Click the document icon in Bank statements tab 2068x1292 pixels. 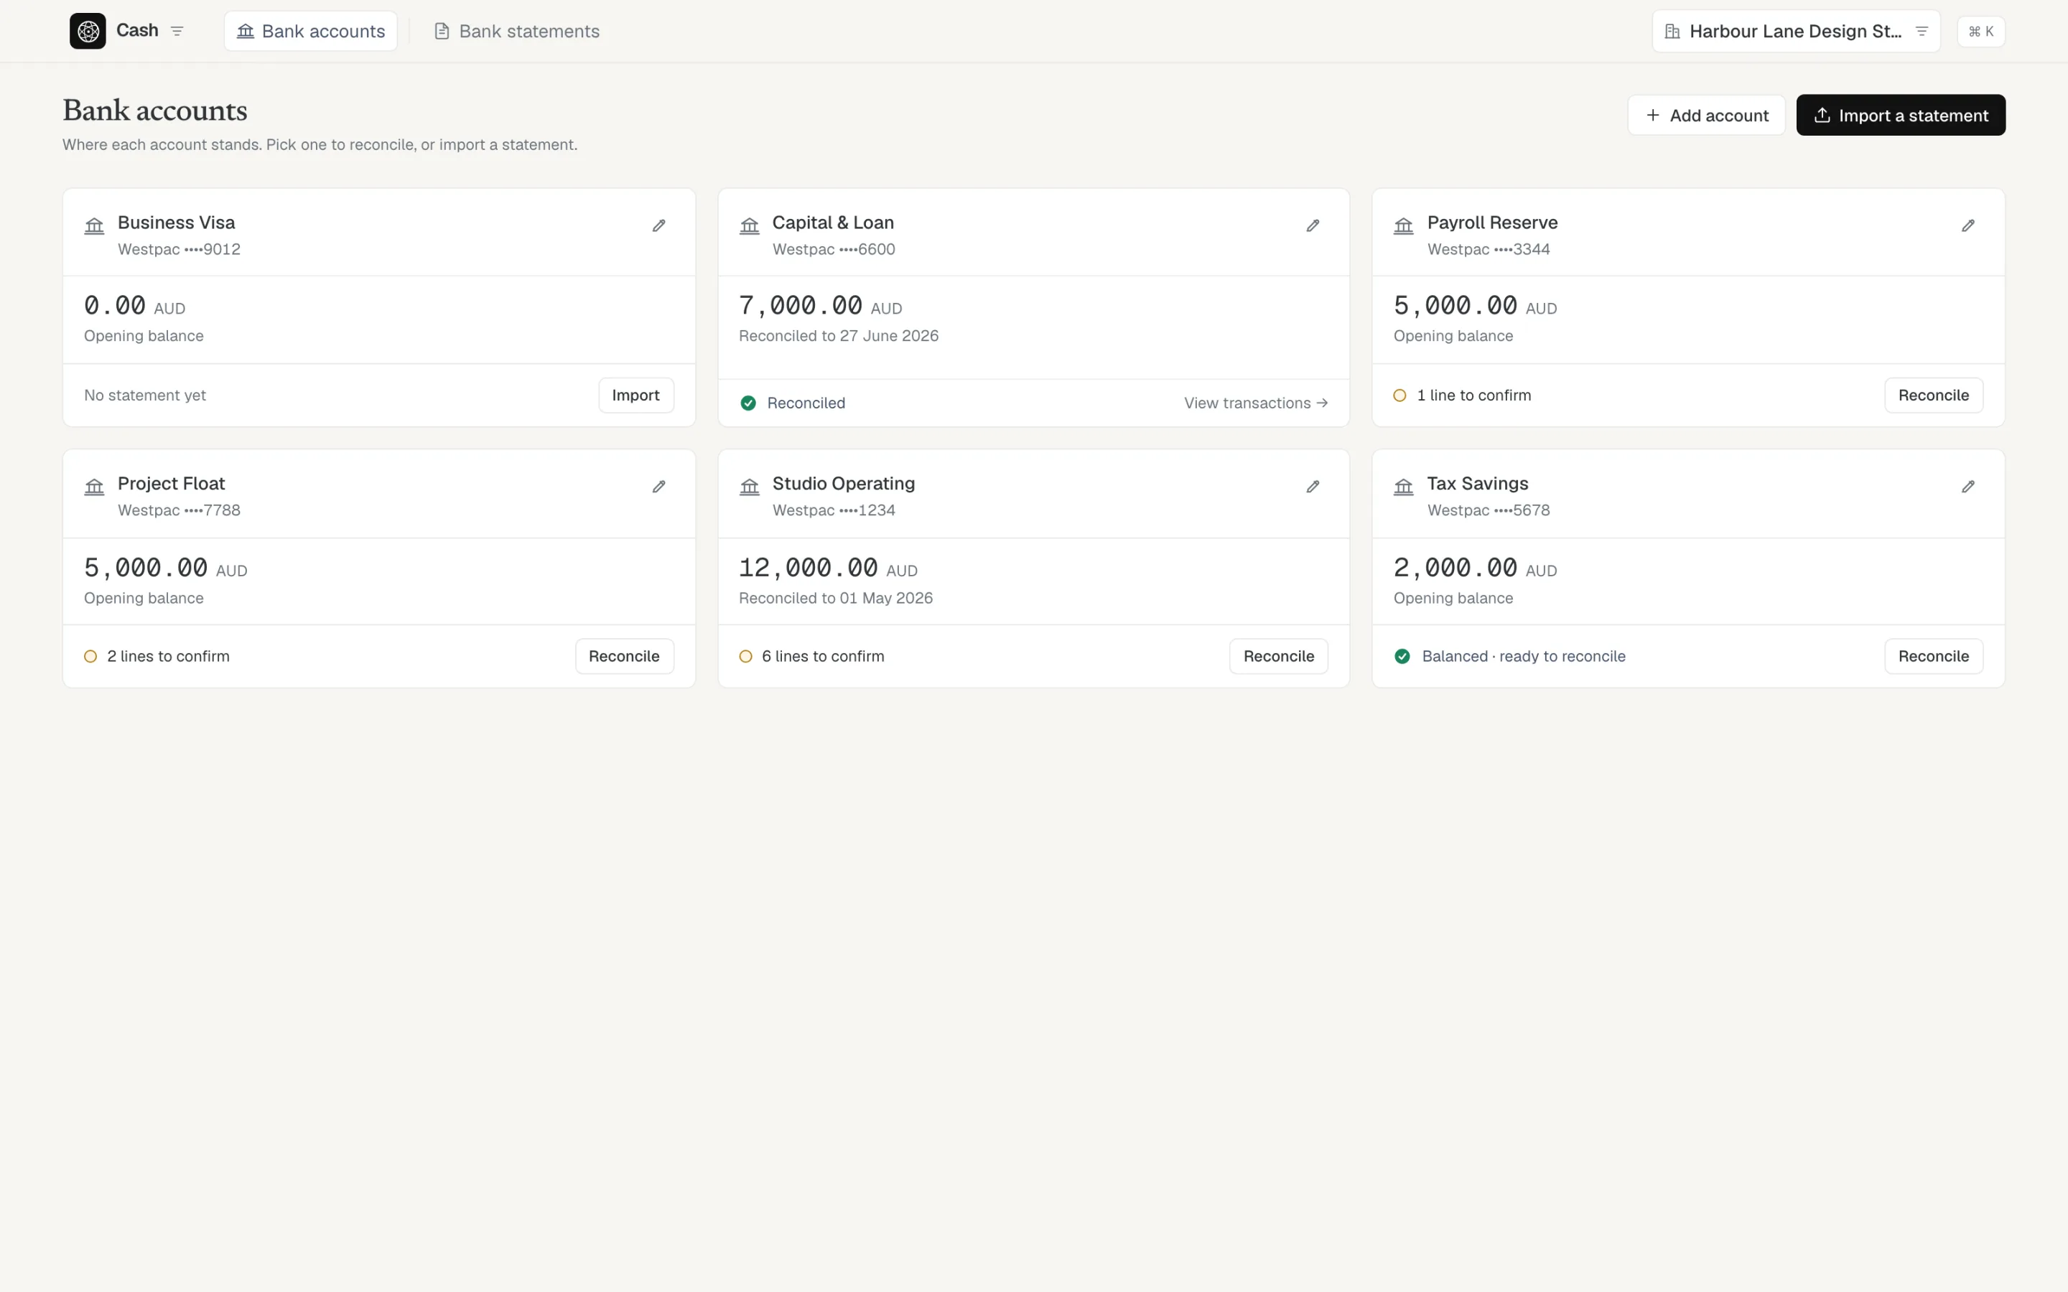click(x=442, y=31)
